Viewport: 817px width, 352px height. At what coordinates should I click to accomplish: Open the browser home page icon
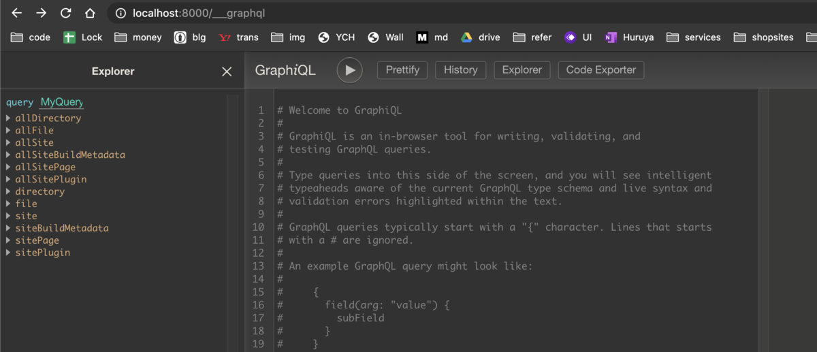click(90, 13)
